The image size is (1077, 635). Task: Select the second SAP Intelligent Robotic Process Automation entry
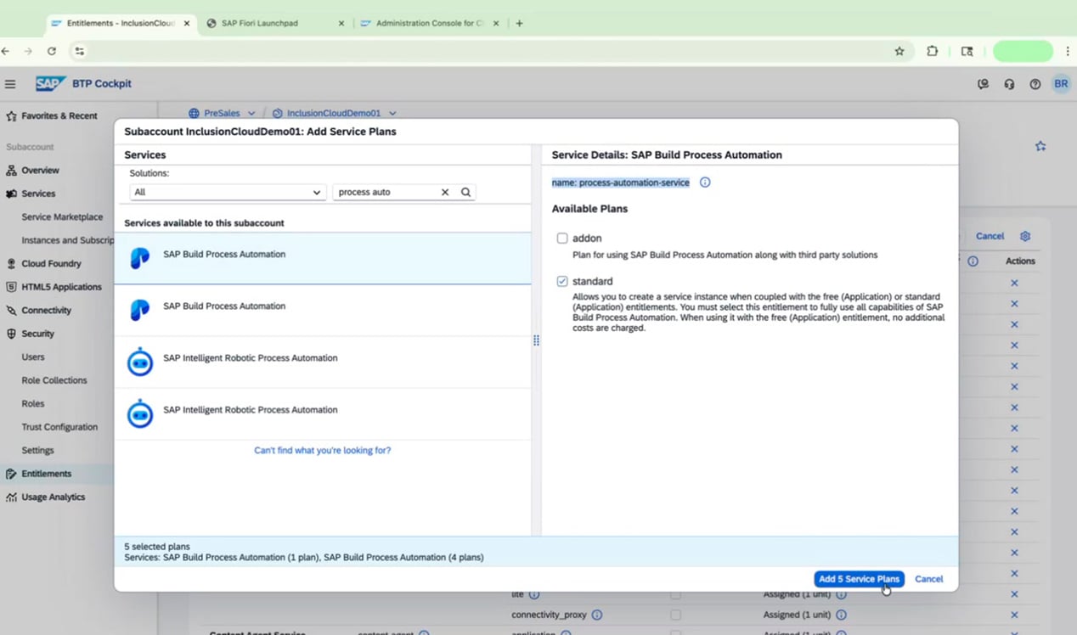click(x=323, y=414)
